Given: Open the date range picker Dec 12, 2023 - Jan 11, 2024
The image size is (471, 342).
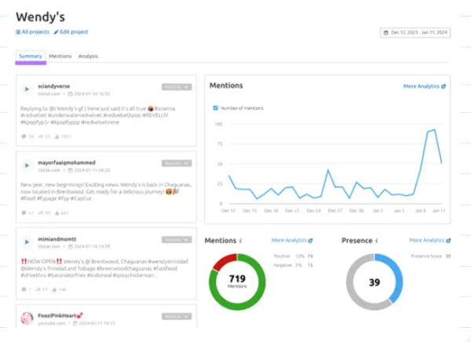Looking at the screenshot, I should point(415,32).
